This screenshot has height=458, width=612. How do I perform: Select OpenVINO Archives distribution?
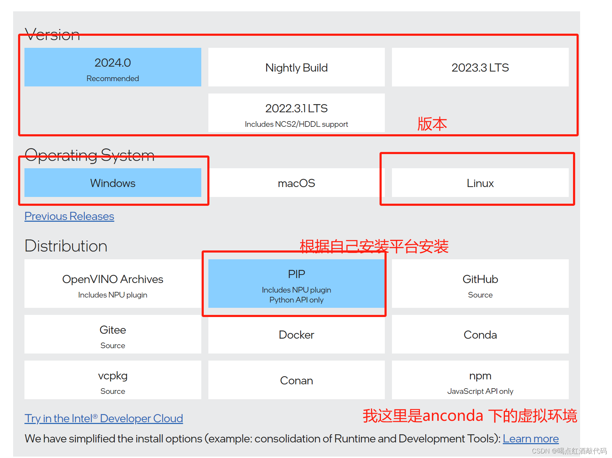112,284
